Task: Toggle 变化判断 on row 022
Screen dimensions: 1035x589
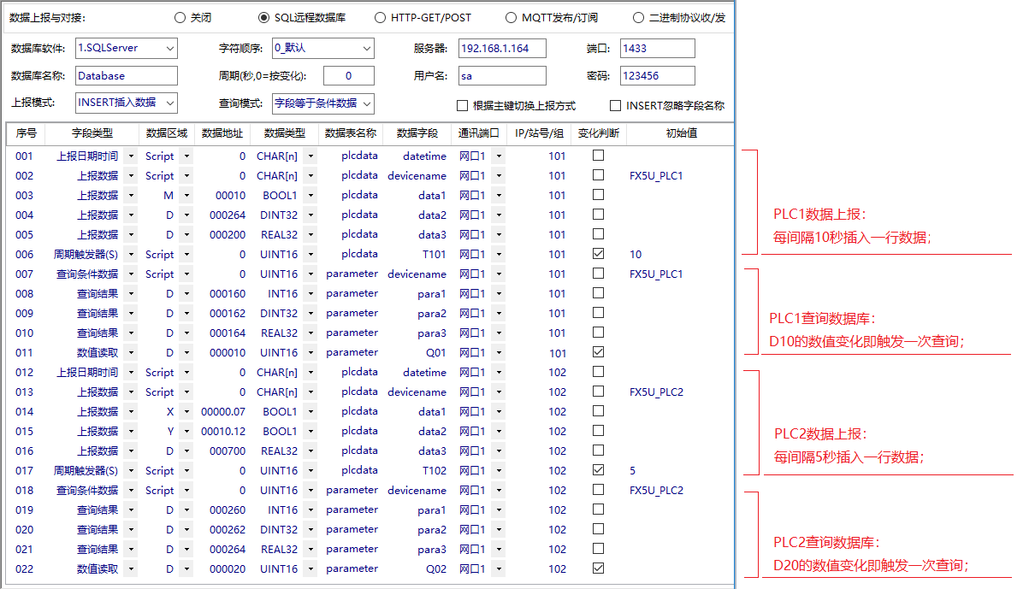Action: [597, 568]
